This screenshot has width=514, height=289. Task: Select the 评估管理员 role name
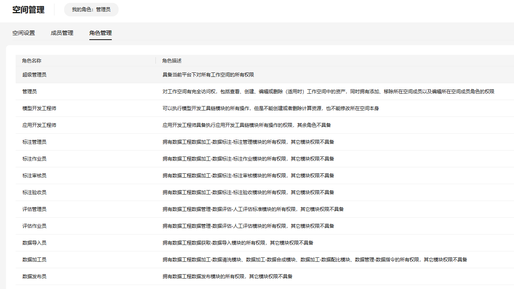[34, 209]
